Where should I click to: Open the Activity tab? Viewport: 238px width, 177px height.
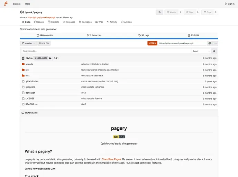112,22
